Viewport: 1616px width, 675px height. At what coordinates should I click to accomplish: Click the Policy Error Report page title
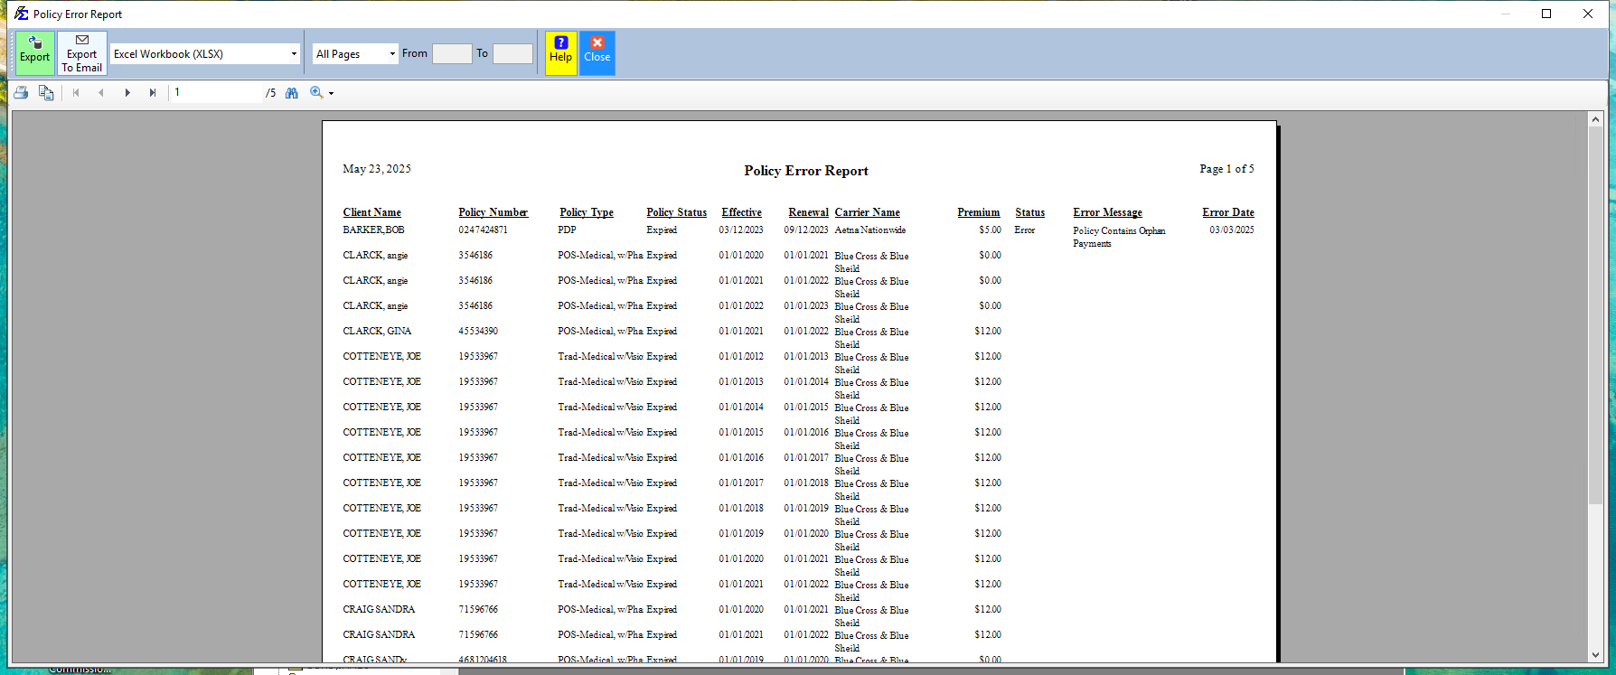pyautogui.click(x=806, y=171)
